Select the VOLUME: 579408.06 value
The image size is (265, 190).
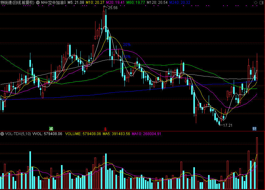coord(83,134)
